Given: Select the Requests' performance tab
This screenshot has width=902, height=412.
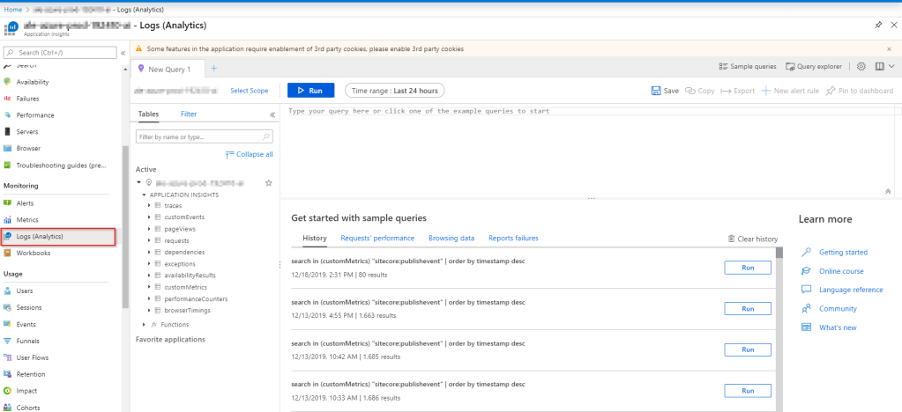Looking at the screenshot, I should coord(377,238).
